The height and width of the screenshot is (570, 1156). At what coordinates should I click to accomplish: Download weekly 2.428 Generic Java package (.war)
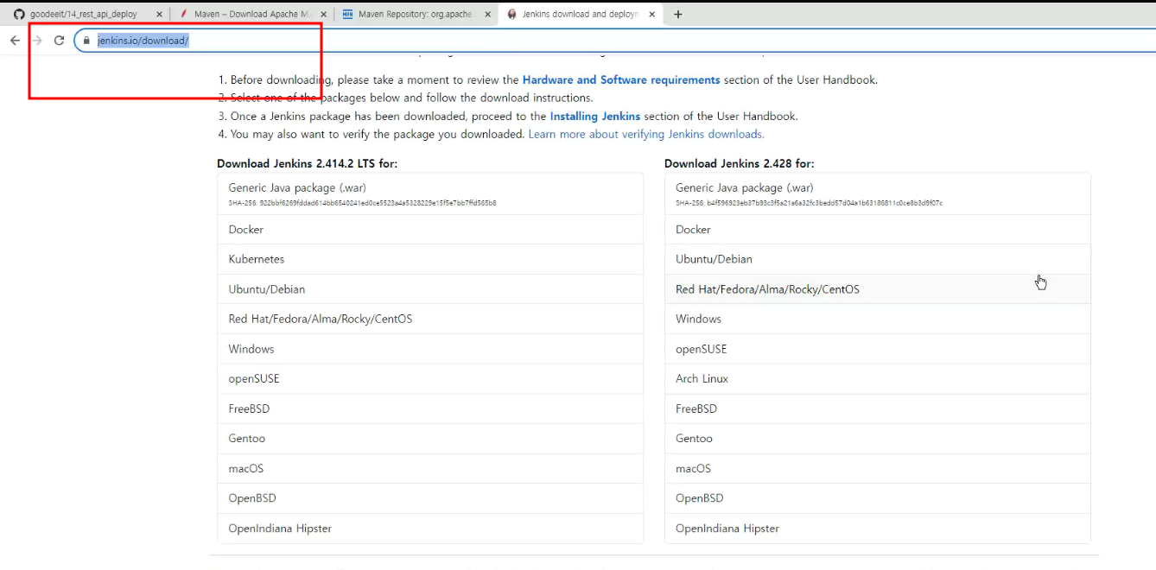tap(878, 193)
